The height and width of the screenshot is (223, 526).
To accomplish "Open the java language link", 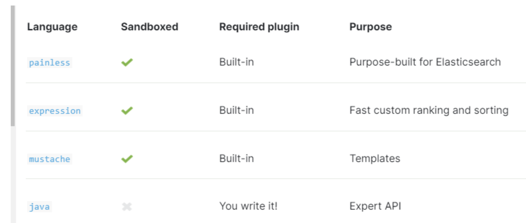I will (x=39, y=207).
